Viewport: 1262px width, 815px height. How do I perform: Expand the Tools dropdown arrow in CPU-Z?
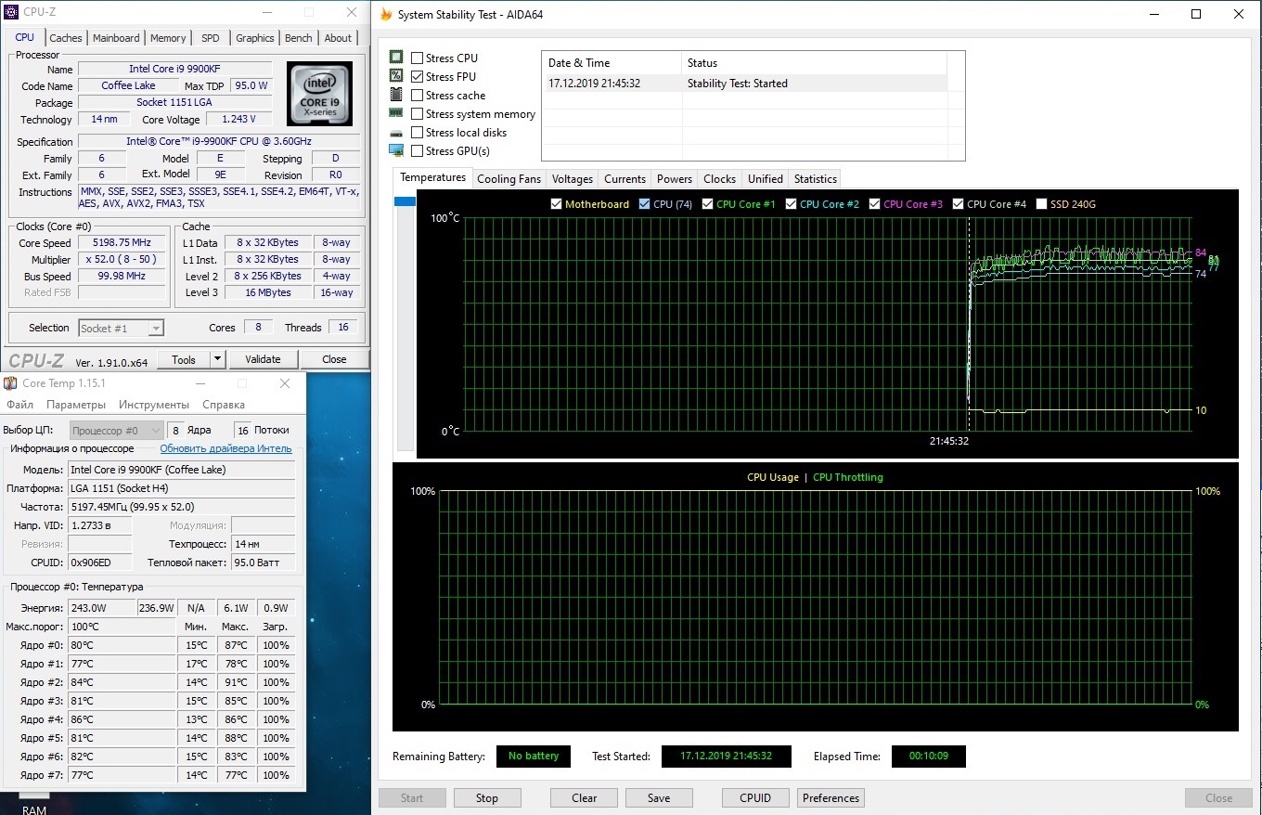coord(217,359)
